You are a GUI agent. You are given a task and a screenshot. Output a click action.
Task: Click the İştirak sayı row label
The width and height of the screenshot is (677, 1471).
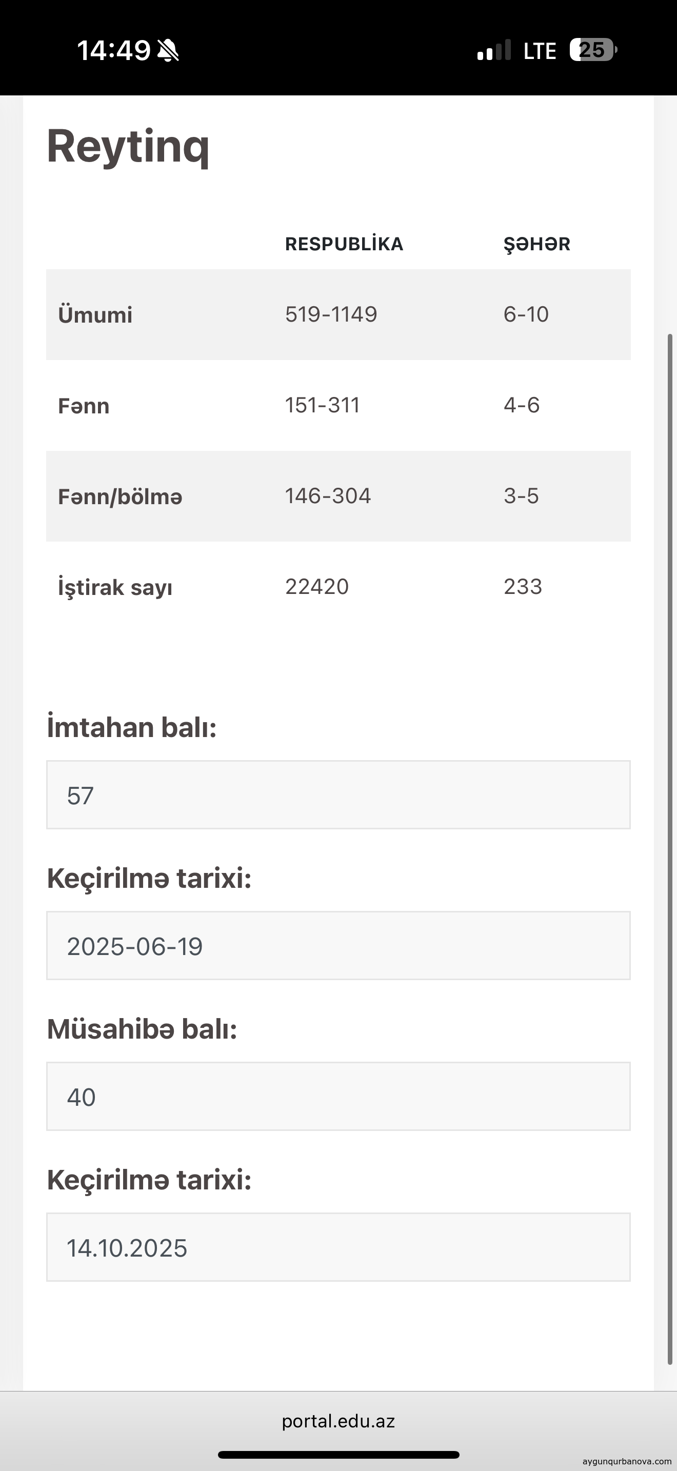[115, 587]
